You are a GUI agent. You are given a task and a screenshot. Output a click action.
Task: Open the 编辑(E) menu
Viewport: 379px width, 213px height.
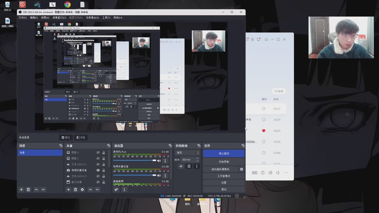tap(34, 18)
